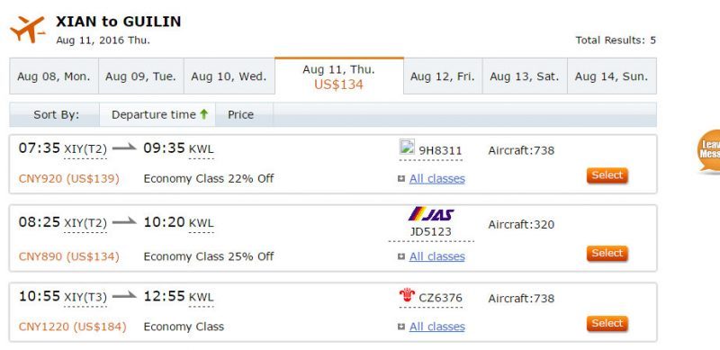Select the 08:25 JD5123 flight

point(607,254)
